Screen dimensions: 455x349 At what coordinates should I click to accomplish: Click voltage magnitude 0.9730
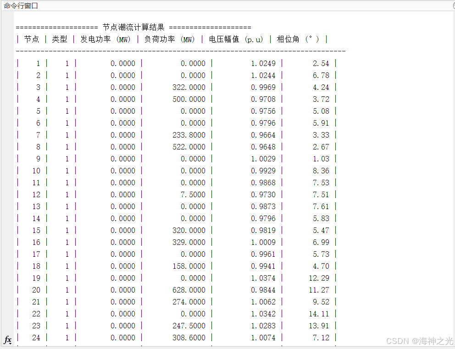tap(263, 194)
